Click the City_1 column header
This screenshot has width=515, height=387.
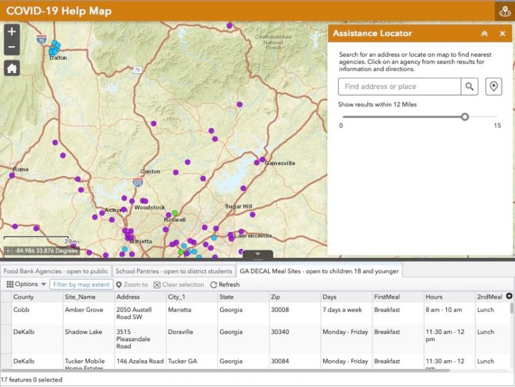pyautogui.click(x=192, y=297)
